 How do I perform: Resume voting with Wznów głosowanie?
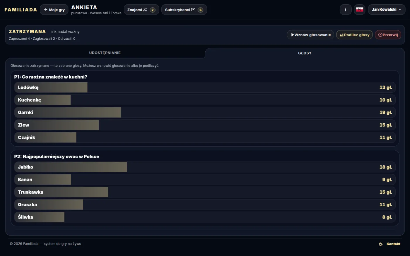coord(310,35)
